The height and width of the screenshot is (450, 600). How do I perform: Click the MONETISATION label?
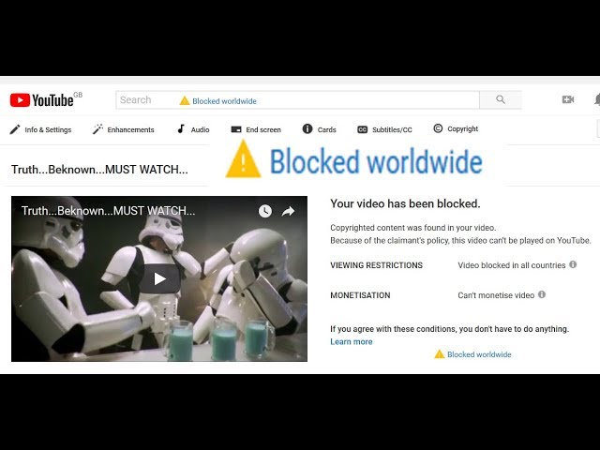click(x=360, y=295)
